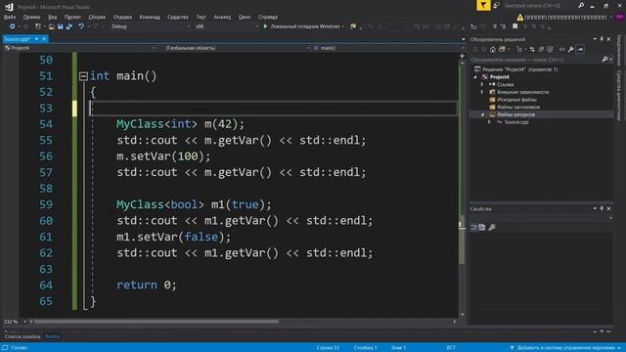Click the Property Pages wrench icon in Properties

pyautogui.click(x=492, y=227)
